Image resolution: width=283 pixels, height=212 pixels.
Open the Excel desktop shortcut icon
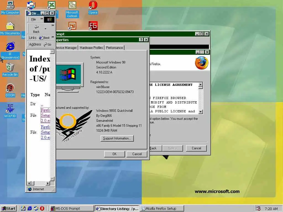pyautogui.click(x=52, y=5)
